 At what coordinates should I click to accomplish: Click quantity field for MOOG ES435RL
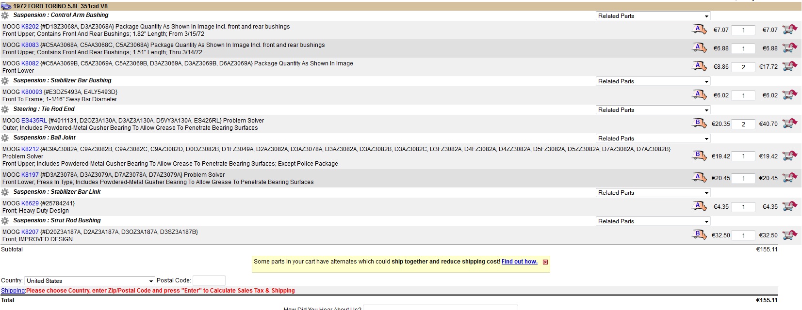[743, 124]
